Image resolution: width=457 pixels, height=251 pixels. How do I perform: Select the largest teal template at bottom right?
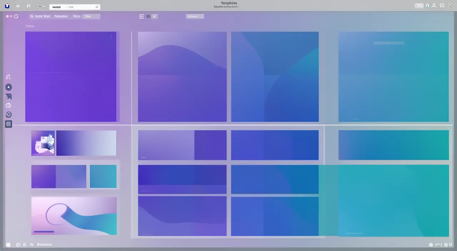pyautogui.click(x=393, y=200)
